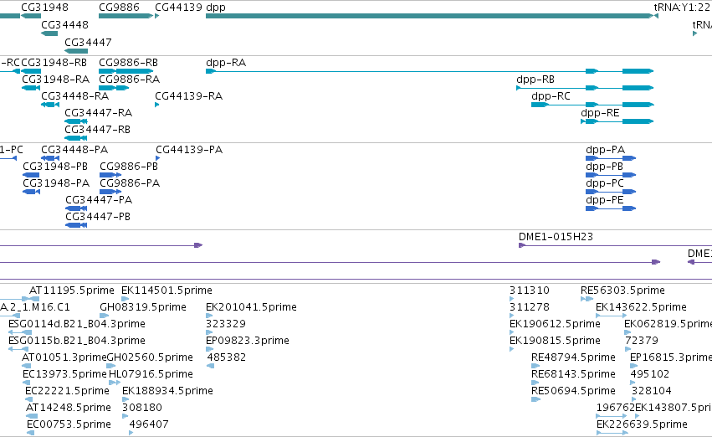The width and height of the screenshot is (712, 437).
Task: Click EST ESG0114d.B21_B04.3prime
Action: pos(20,333)
